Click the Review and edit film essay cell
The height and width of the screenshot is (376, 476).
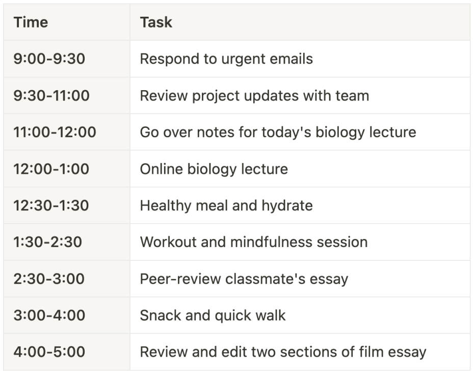(283, 352)
